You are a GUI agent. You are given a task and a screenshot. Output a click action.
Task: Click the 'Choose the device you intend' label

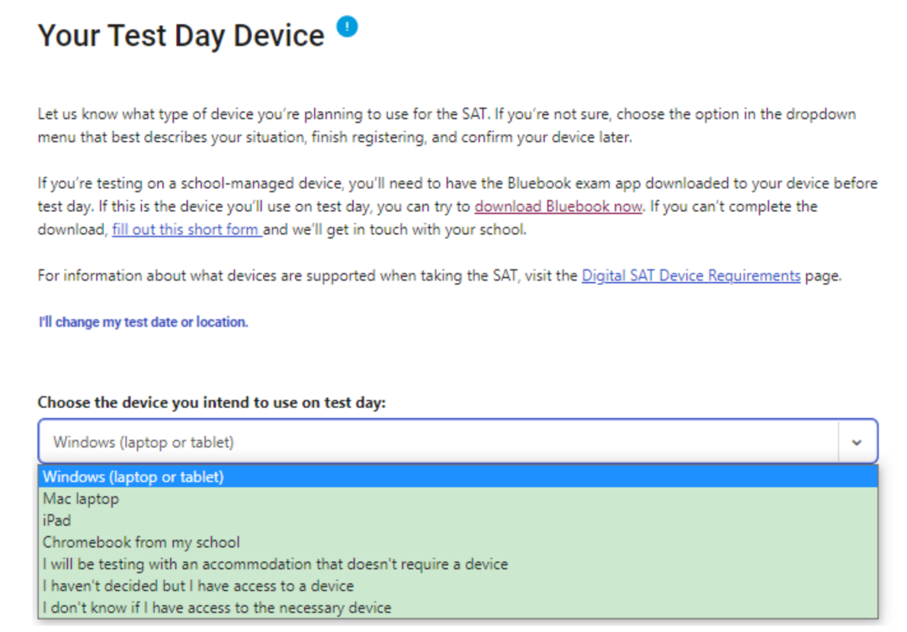coord(212,402)
